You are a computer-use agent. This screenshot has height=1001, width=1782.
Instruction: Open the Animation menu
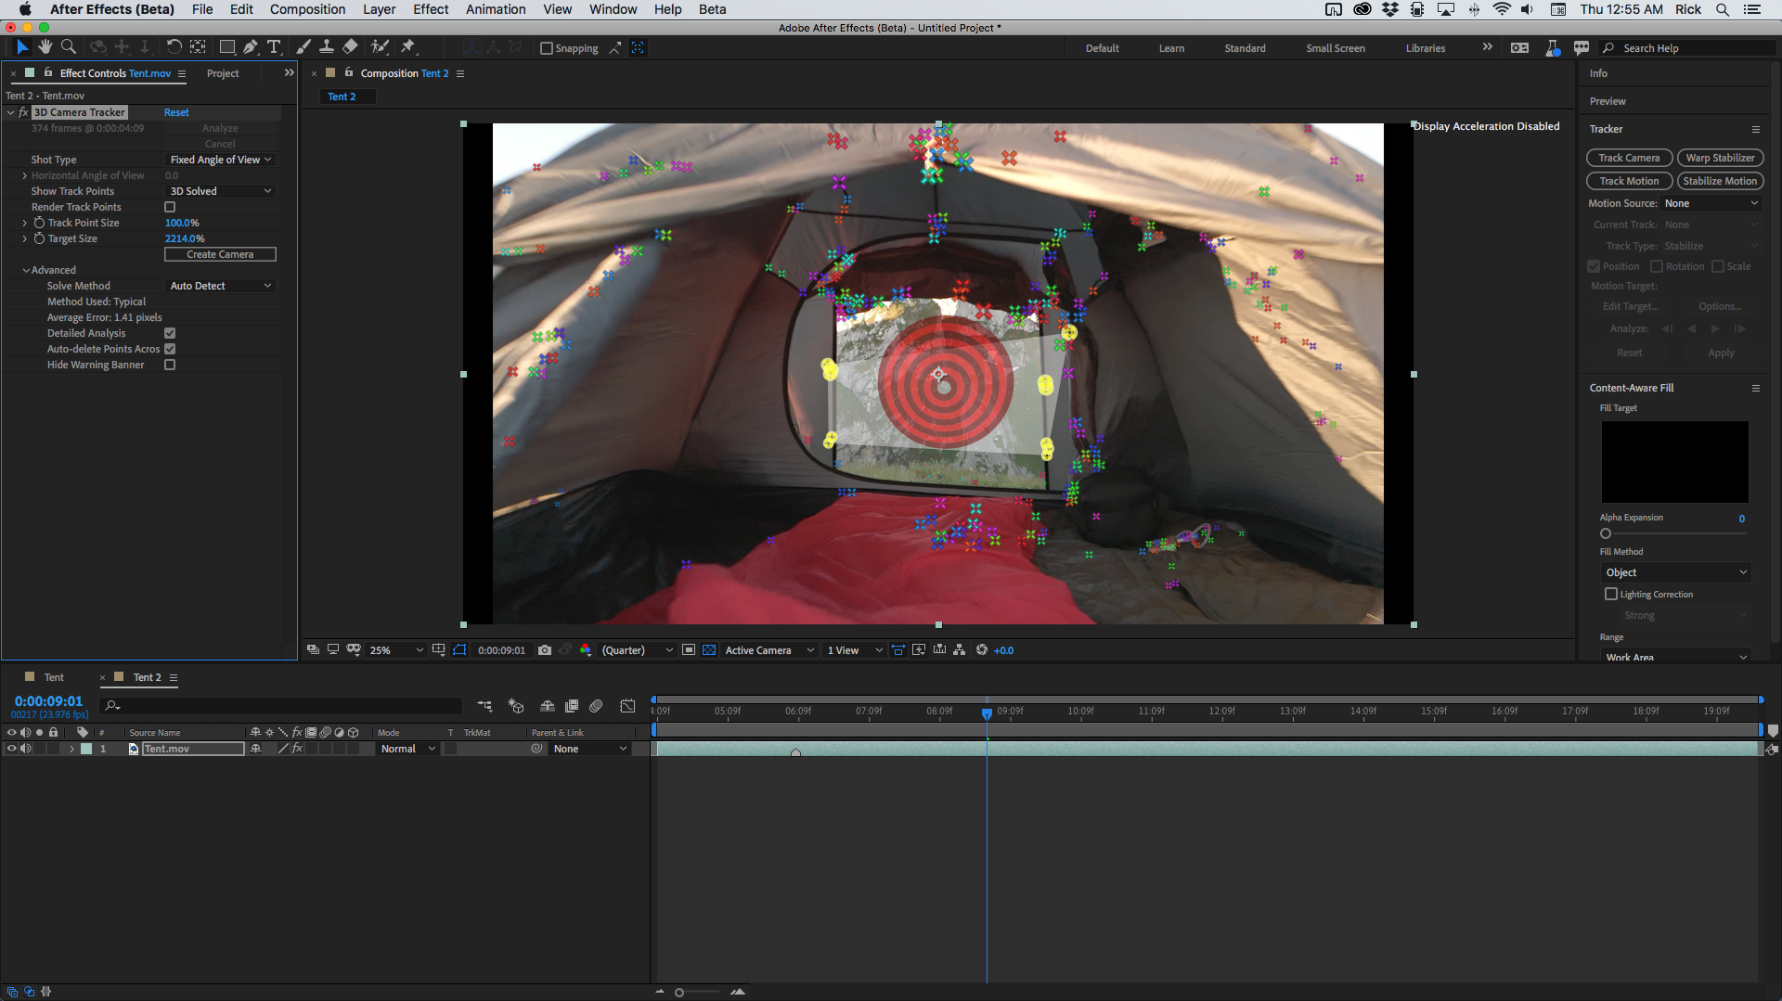(x=495, y=9)
